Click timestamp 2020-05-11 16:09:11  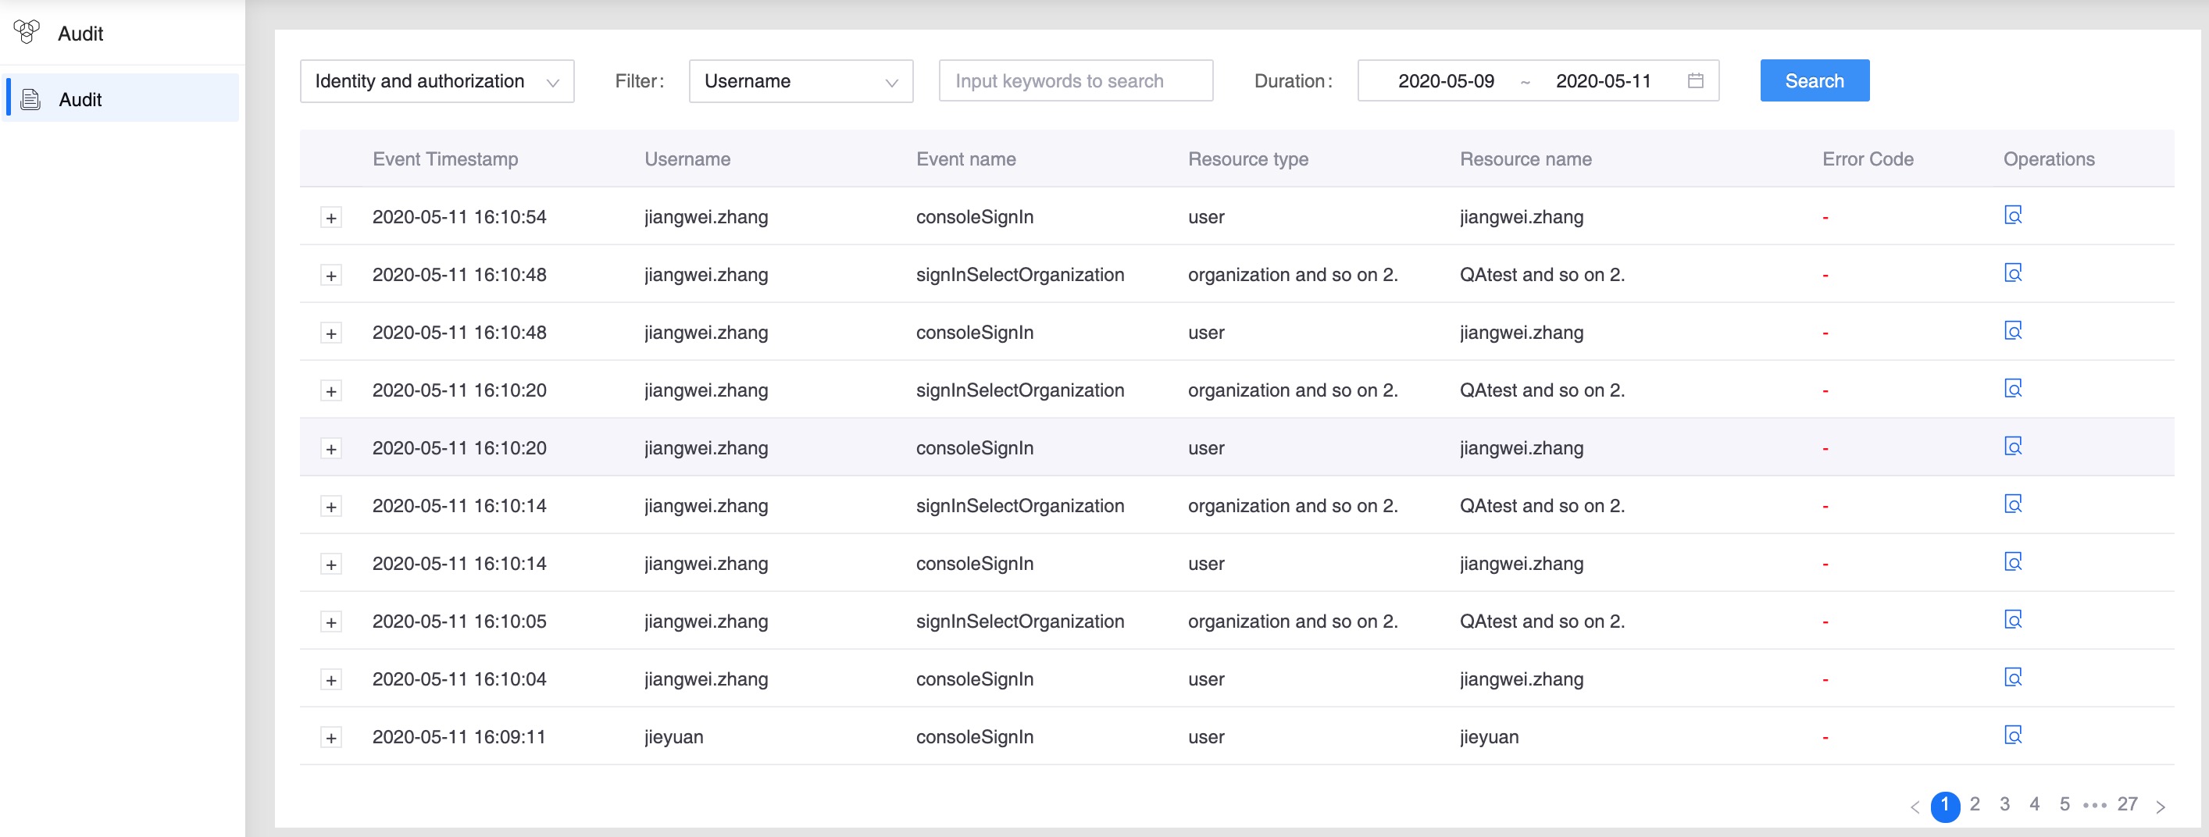click(x=459, y=736)
